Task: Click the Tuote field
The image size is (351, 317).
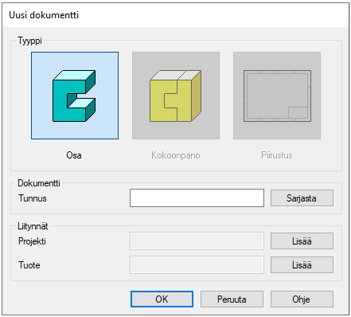Action: click(x=197, y=264)
